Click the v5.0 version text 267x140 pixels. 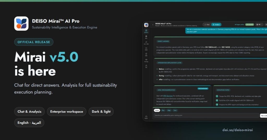coord(64,57)
